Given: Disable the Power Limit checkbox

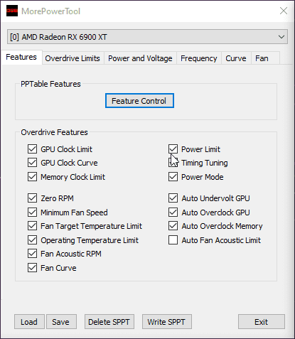Looking at the screenshot, I should (x=173, y=149).
